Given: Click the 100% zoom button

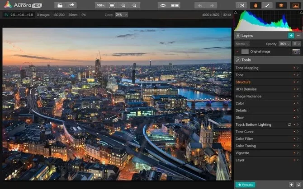Looking at the screenshot, I should tap(100, 5).
